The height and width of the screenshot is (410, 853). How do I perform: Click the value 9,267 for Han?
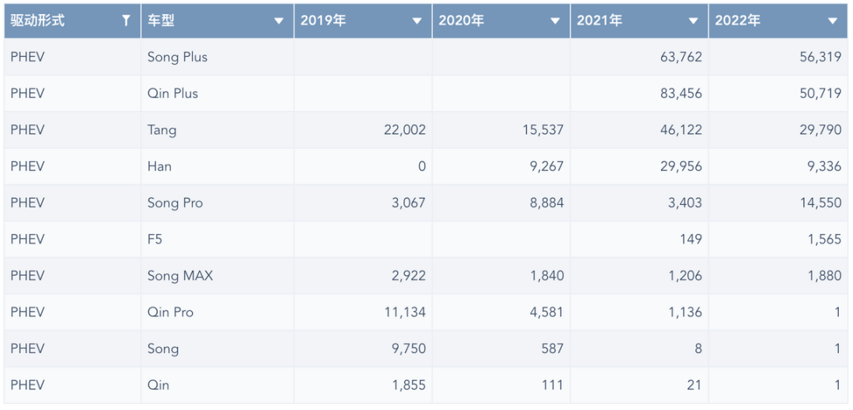545,166
